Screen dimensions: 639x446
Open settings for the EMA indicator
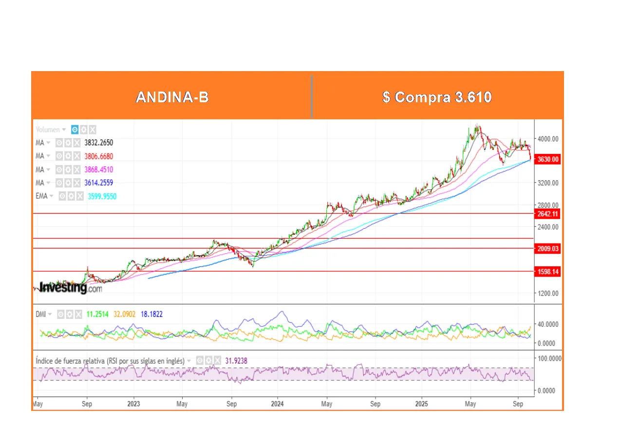click(x=71, y=196)
